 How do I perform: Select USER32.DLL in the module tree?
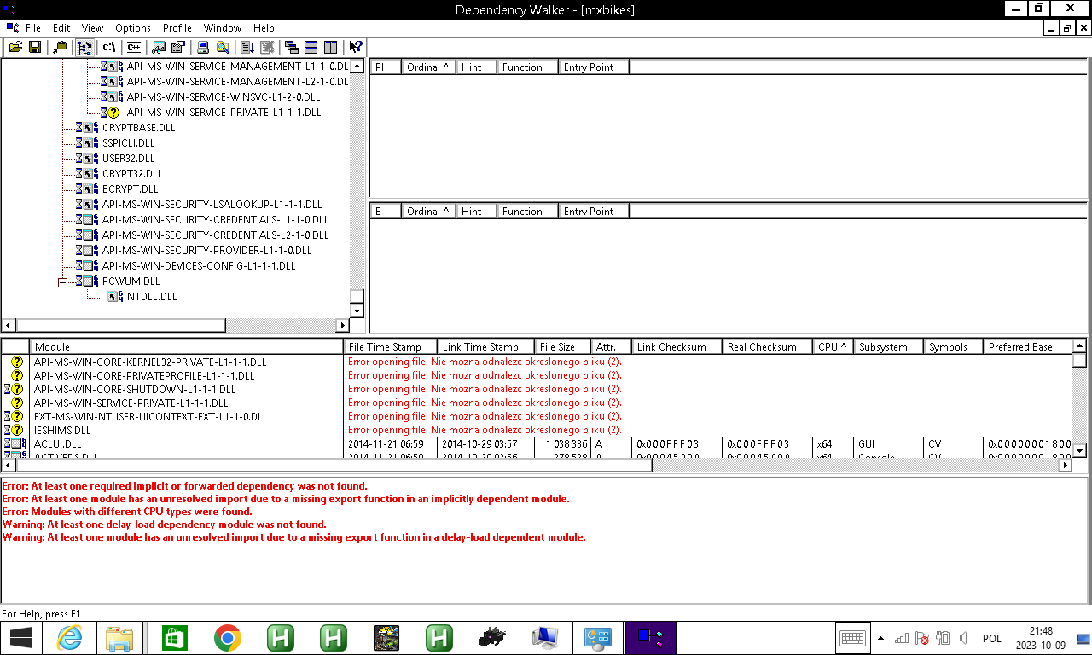pos(129,159)
